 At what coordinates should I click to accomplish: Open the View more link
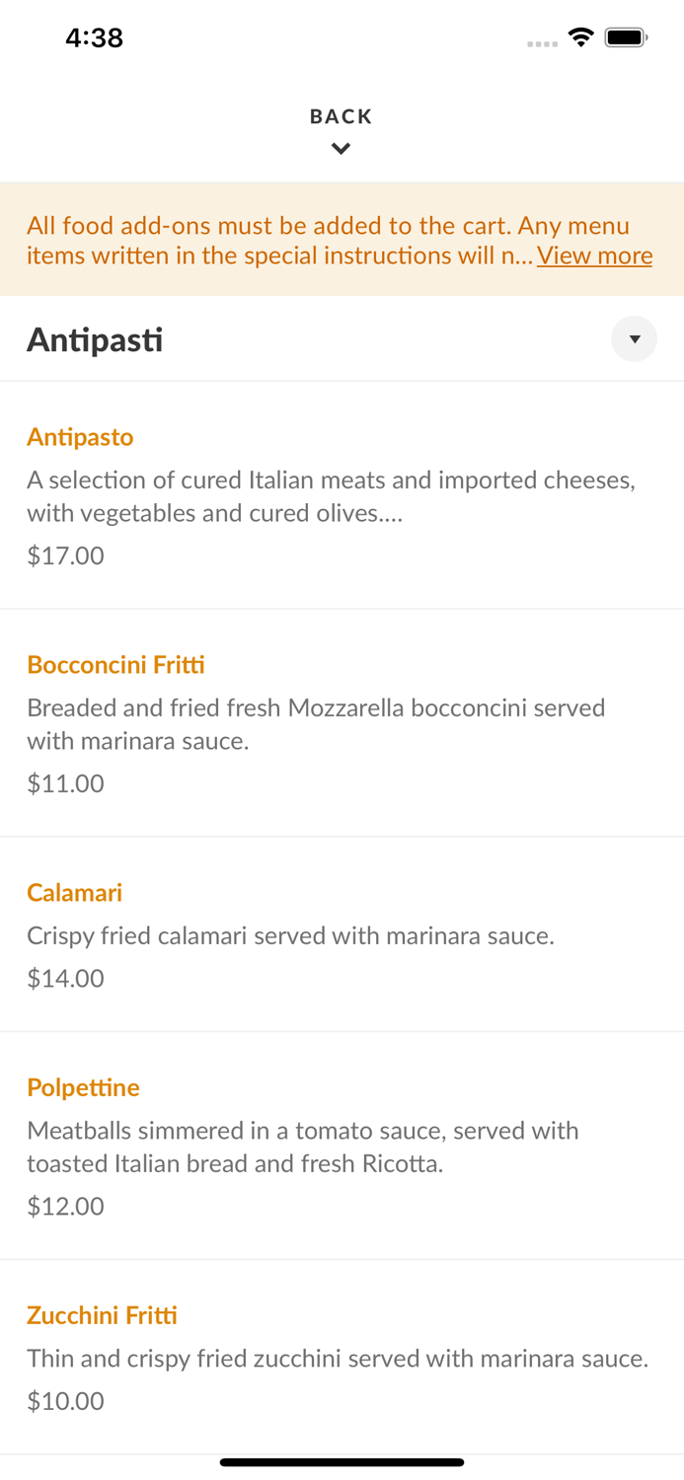pos(594,256)
